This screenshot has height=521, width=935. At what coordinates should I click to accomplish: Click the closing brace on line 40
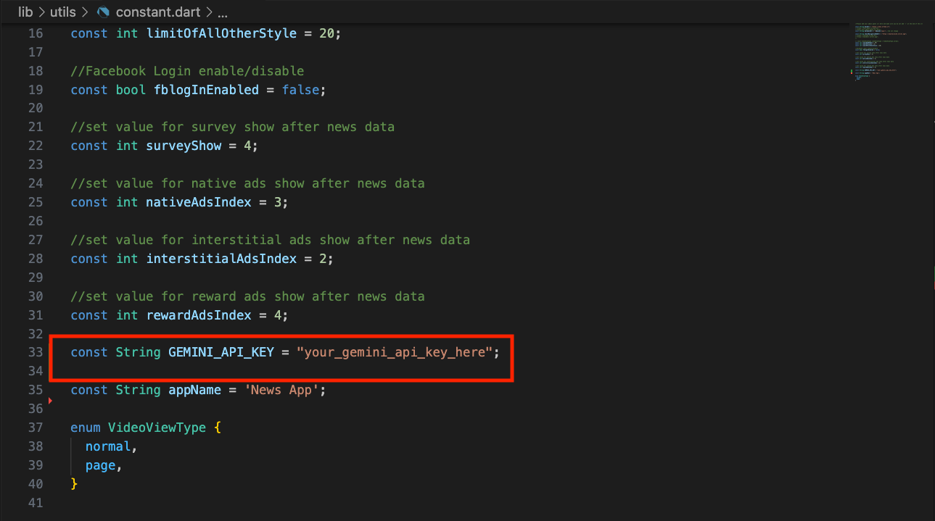point(74,483)
